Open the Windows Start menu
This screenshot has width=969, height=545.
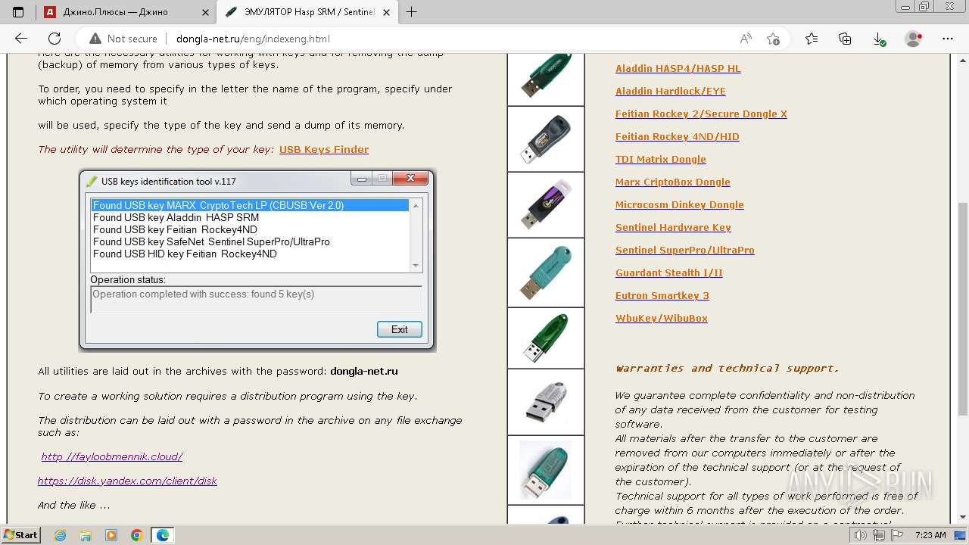(20, 534)
